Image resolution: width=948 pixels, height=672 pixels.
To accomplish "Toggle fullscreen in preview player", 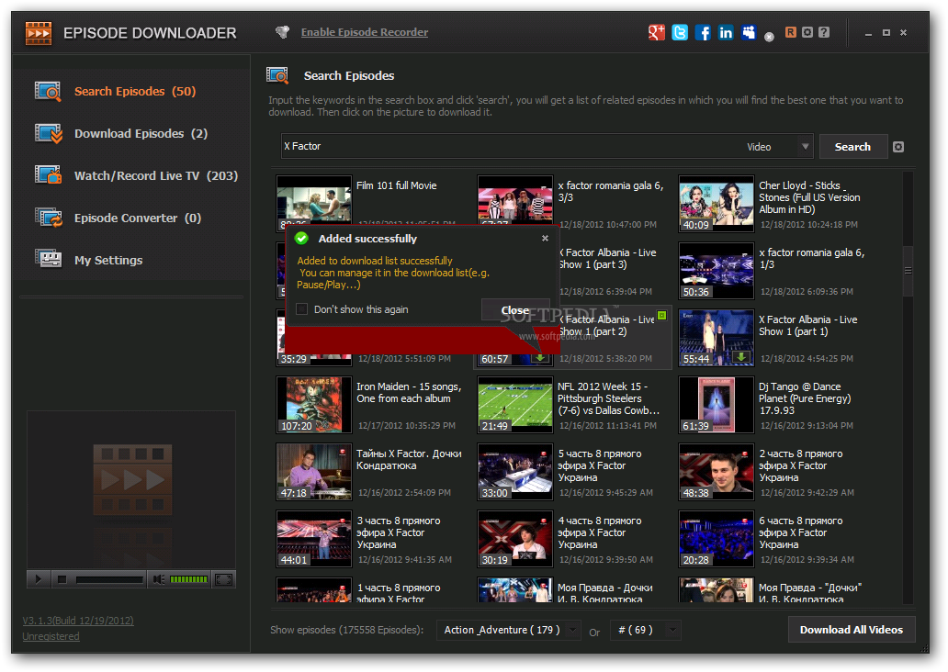I will pyautogui.click(x=224, y=579).
